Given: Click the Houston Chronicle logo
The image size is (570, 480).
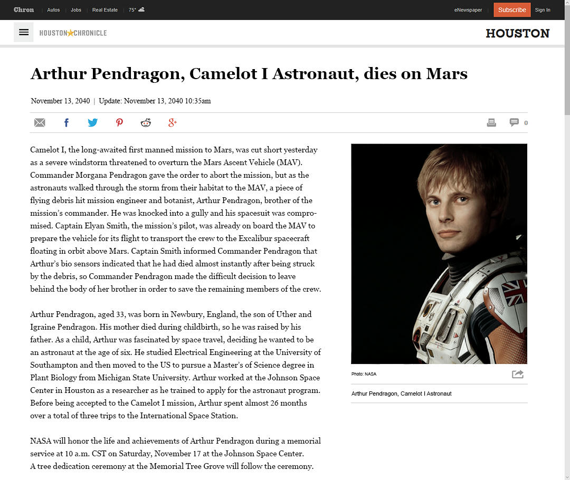Looking at the screenshot, I should [x=73, y=33].
